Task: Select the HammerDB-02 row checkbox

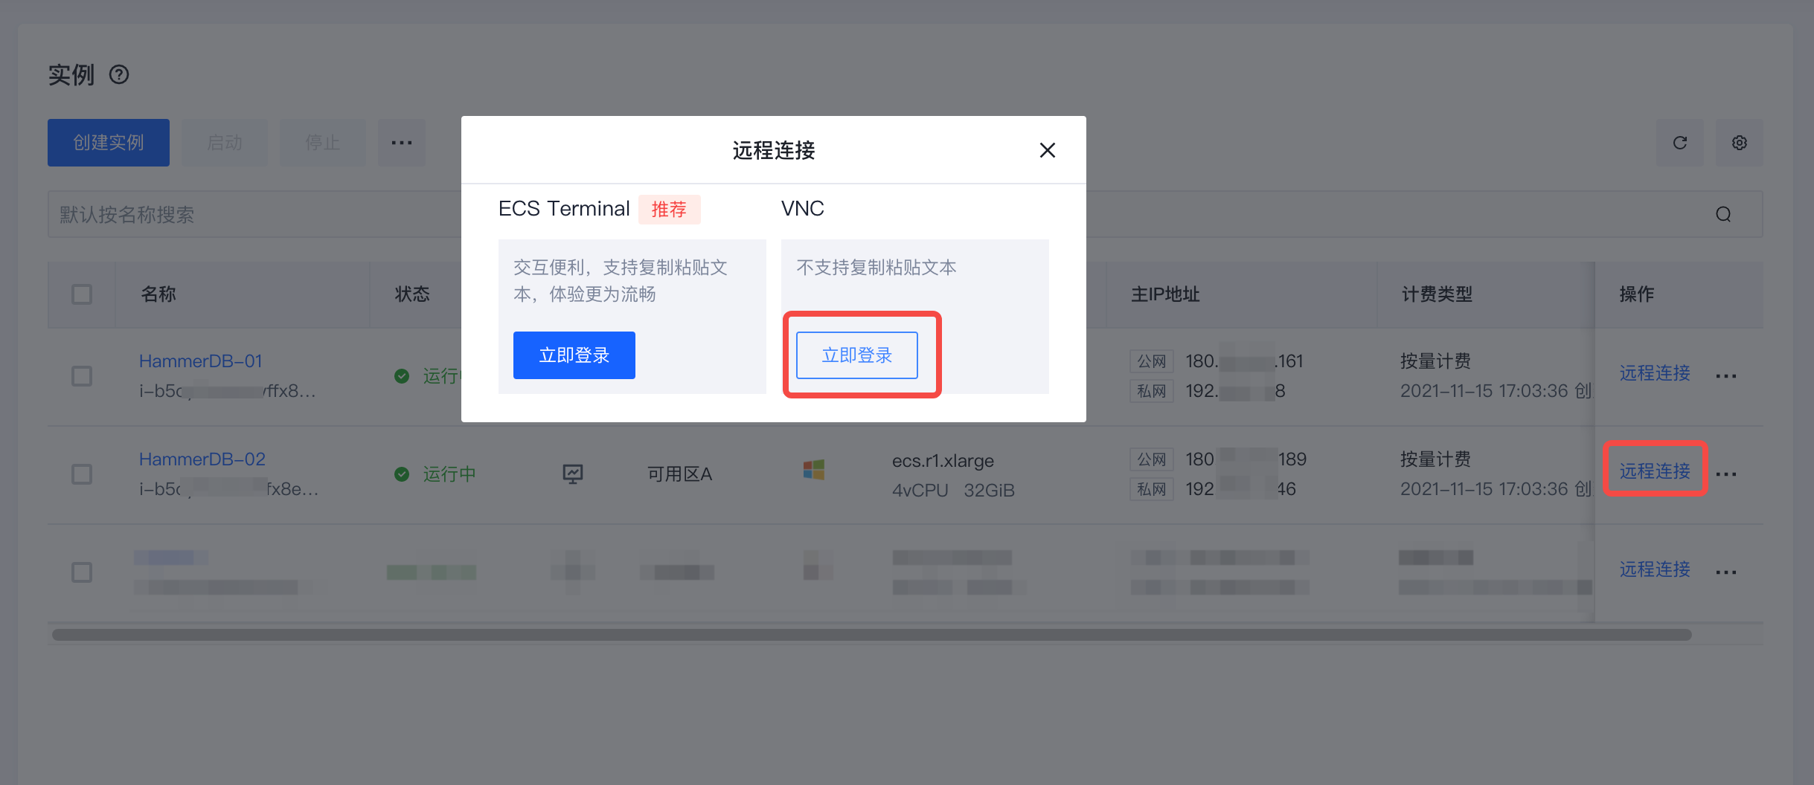Action: pyautogui.click(x=82, y=474)
